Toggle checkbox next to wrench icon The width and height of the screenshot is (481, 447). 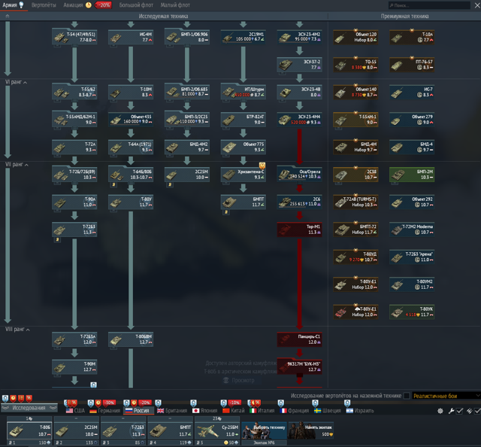[x=459, y=411]
